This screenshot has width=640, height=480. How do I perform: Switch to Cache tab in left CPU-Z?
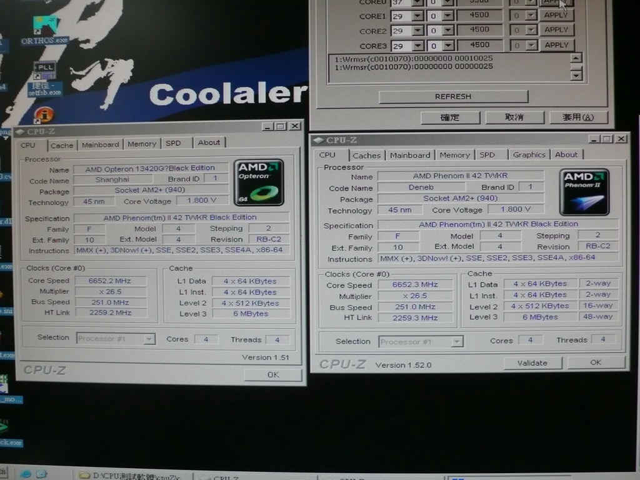(62, 145)
